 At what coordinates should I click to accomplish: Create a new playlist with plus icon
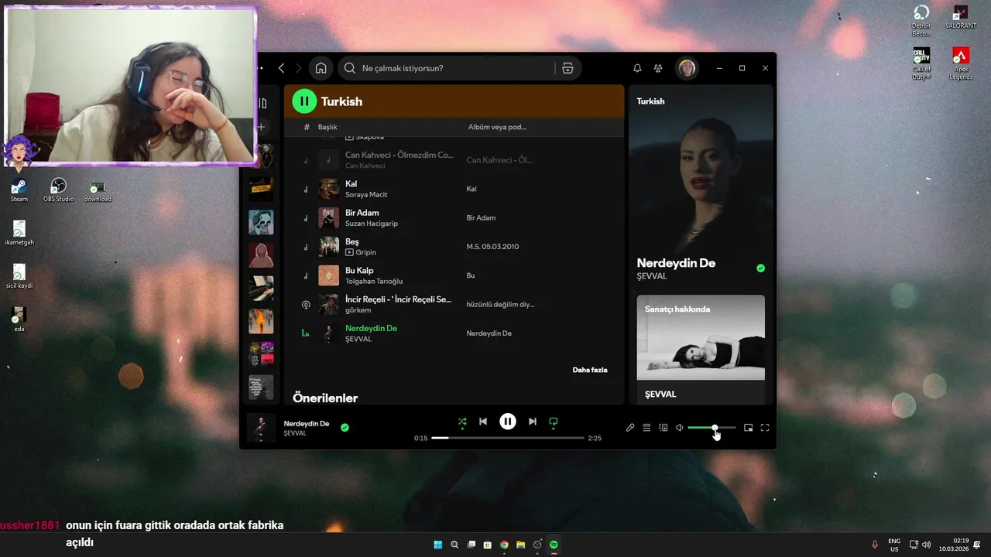click(262, 127)
